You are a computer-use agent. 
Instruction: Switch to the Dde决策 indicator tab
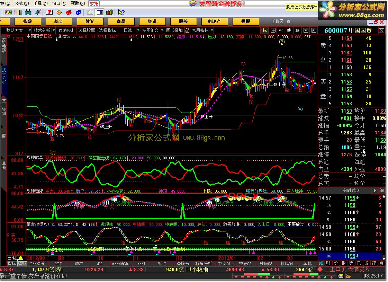pyautogui.click(x=37, y=264)
